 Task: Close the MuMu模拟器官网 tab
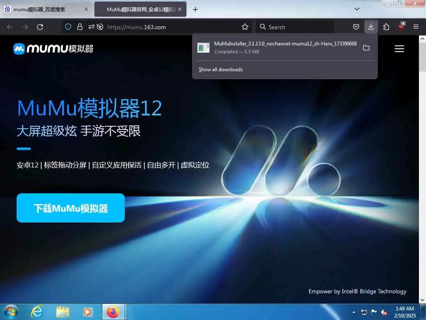[x=180, y=9]
